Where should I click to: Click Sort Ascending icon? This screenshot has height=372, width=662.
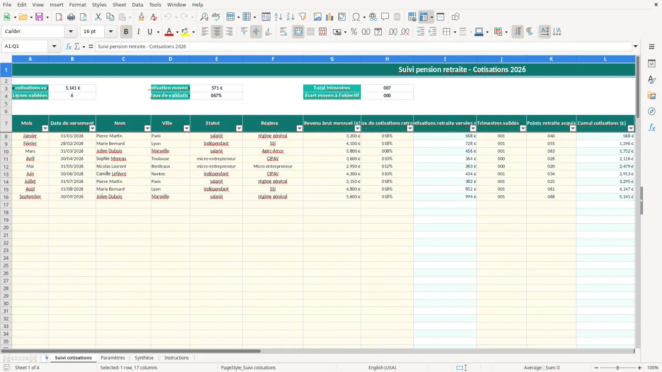point(279,17)
